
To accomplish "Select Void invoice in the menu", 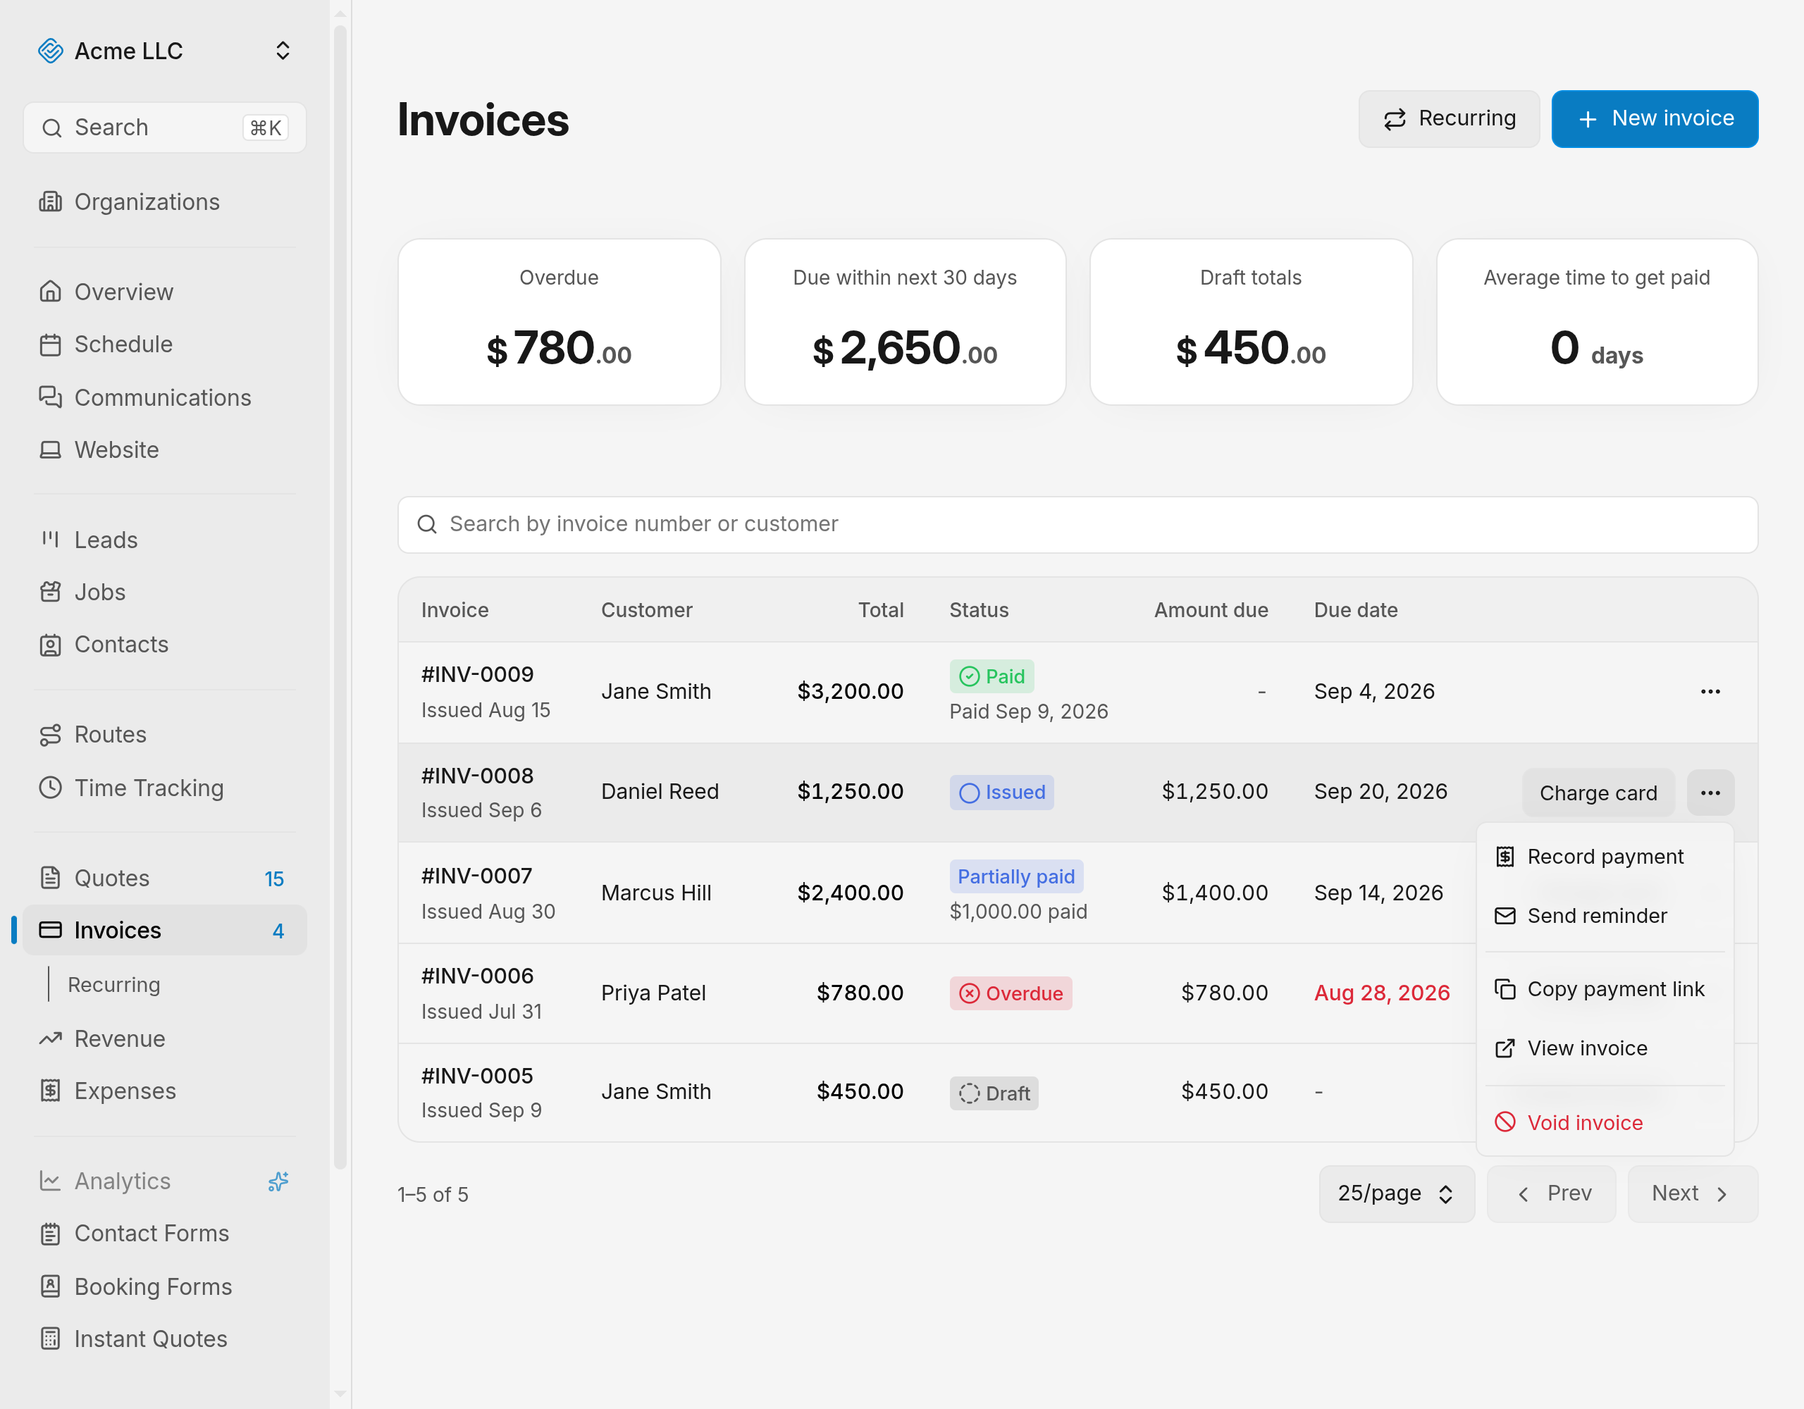I will [1604, 1122].
